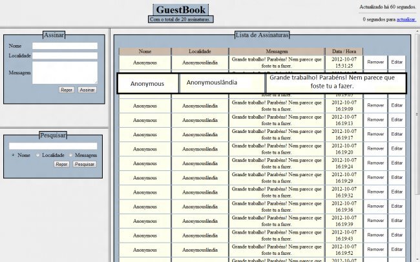Click Anonymous name in the 16:19:36 row

(145, 207)
